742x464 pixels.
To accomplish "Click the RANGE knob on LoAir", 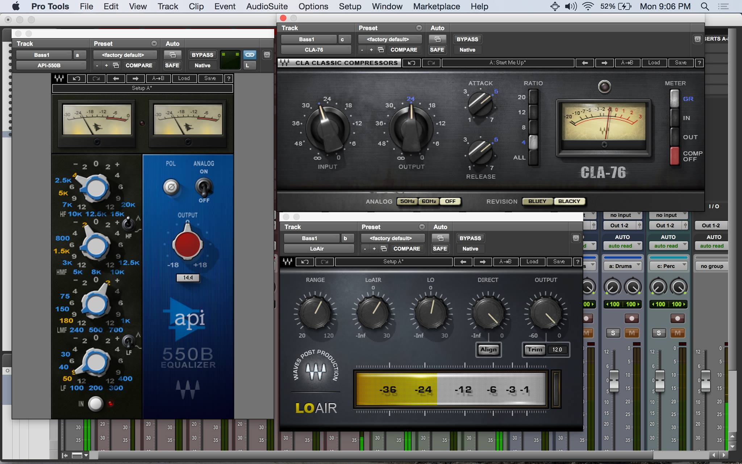I will [x=315, y=312].
